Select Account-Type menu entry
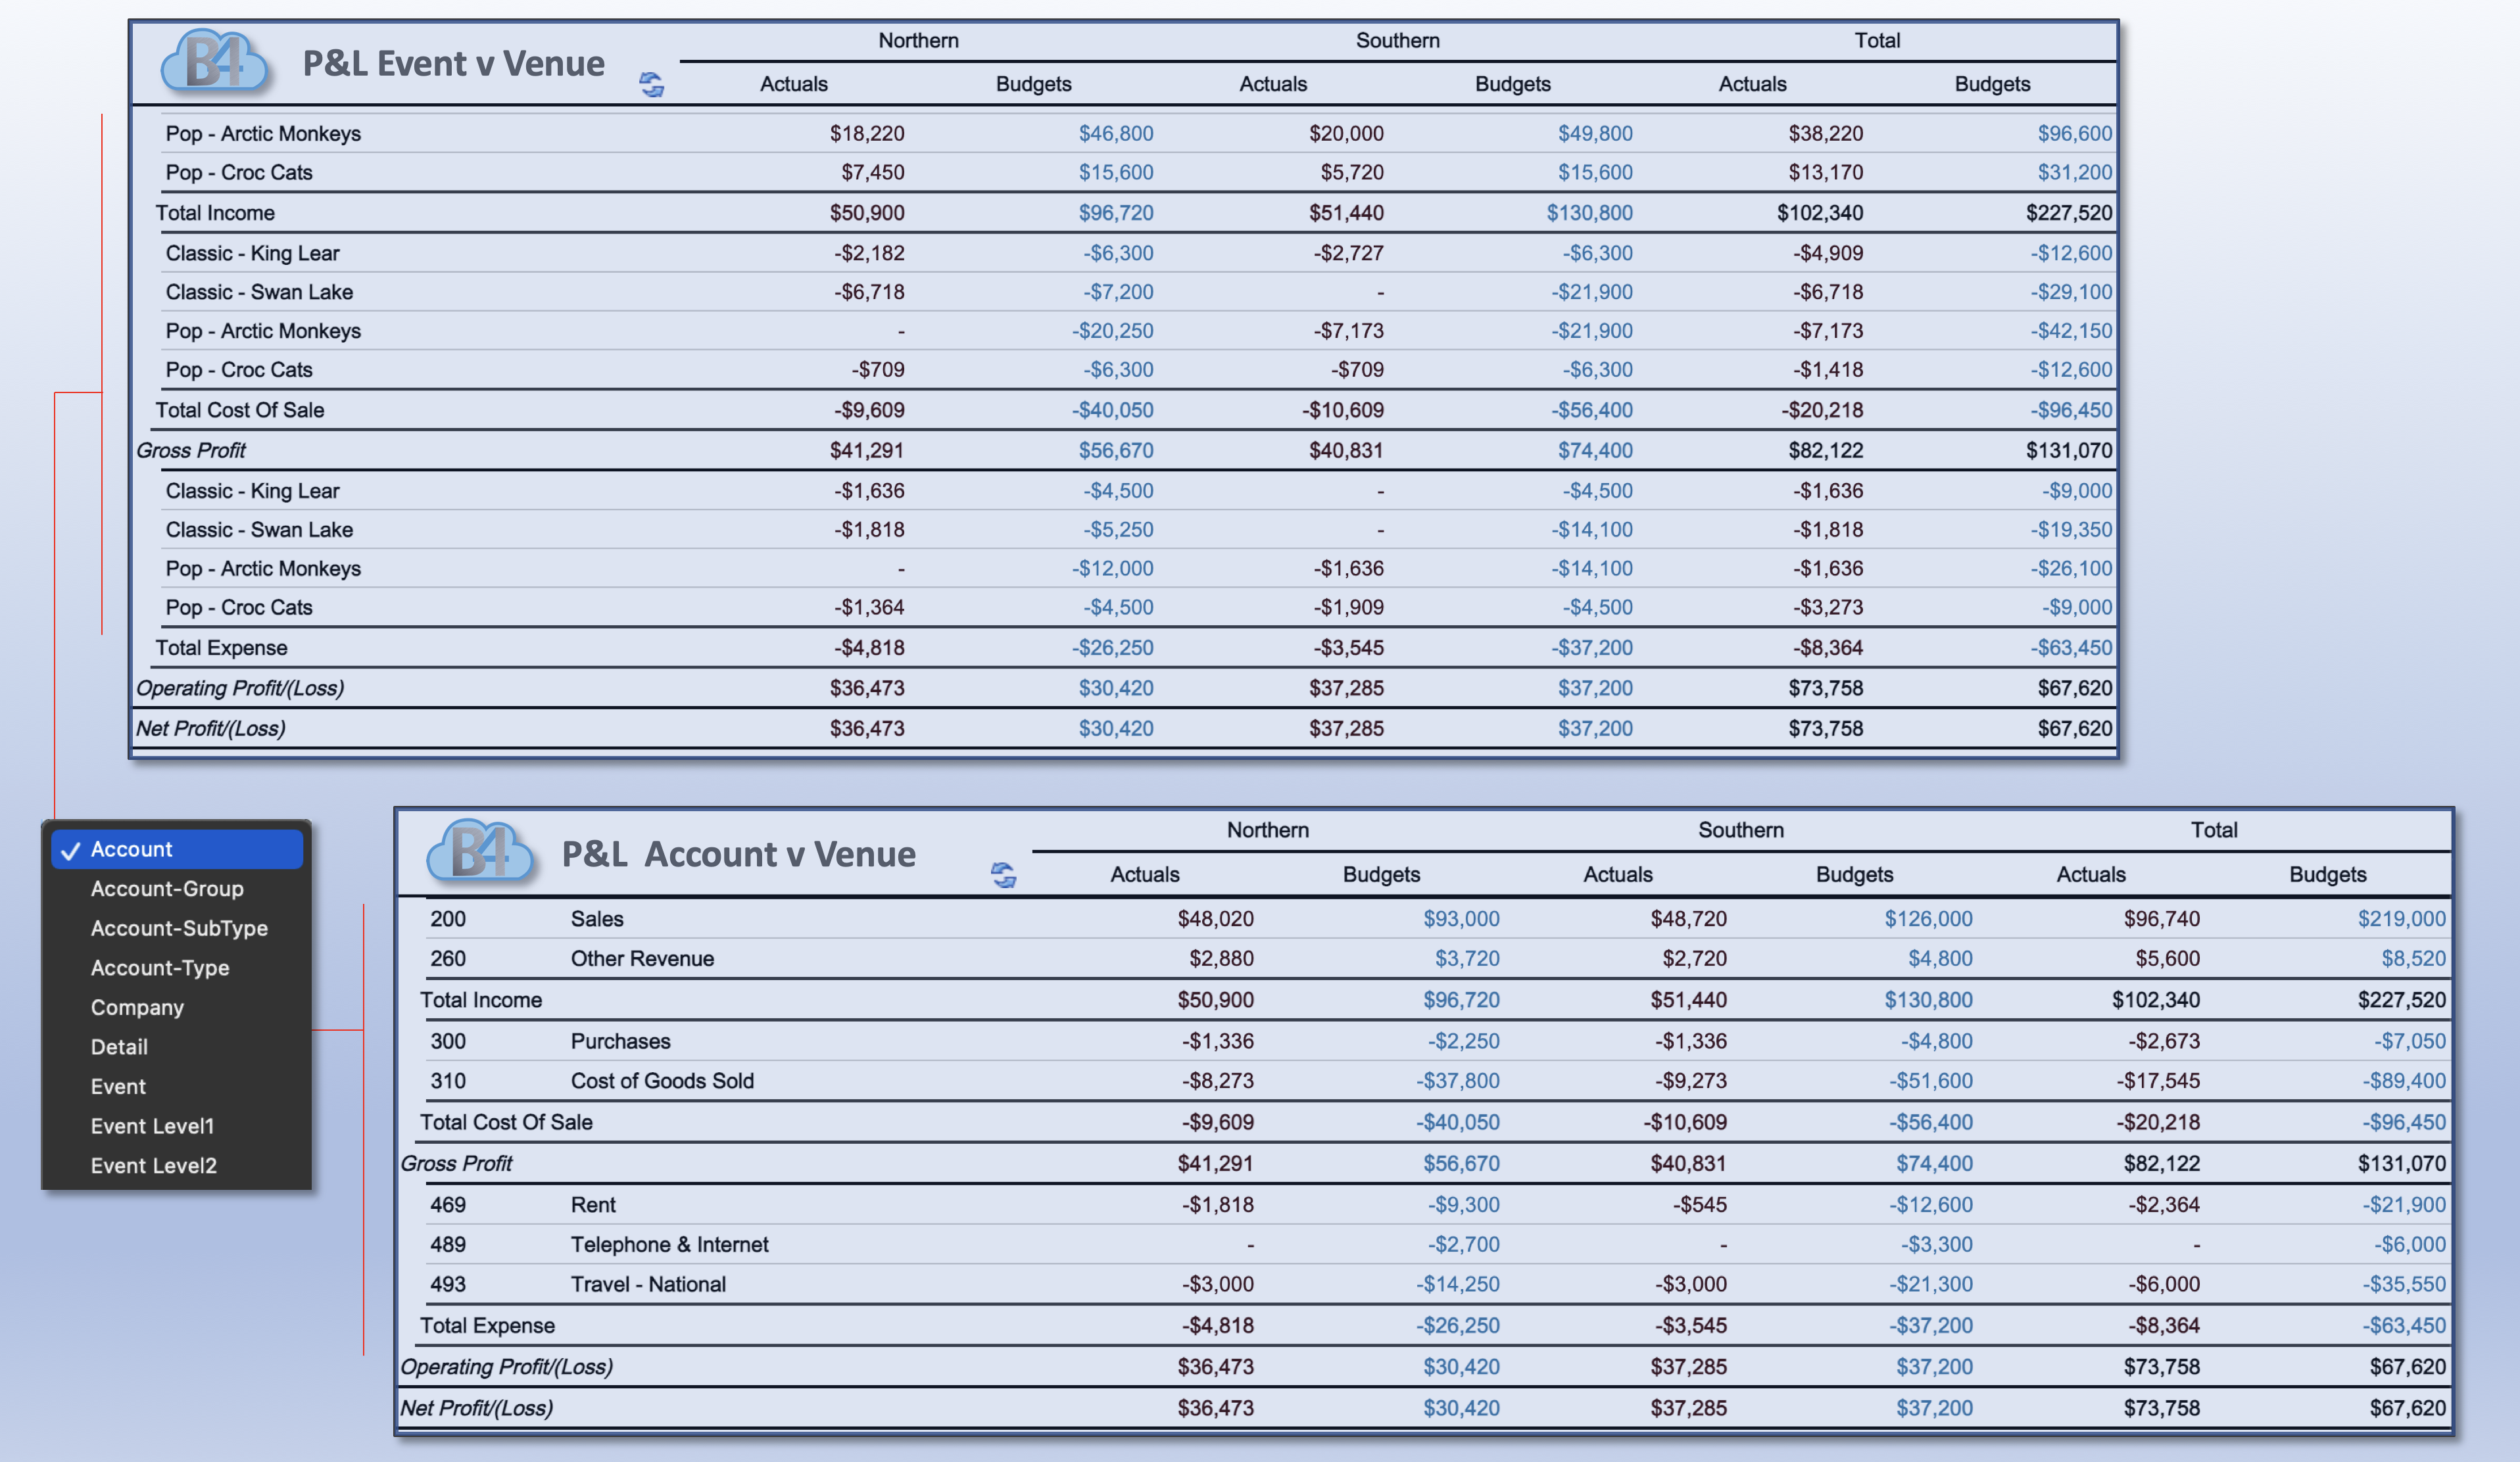Screen dimensions: 2520x1462 pyautogui.click(x=160, y=968)
